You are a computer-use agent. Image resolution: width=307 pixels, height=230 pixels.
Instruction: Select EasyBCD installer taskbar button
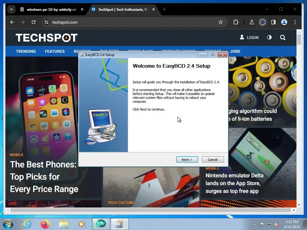(120, 224)
